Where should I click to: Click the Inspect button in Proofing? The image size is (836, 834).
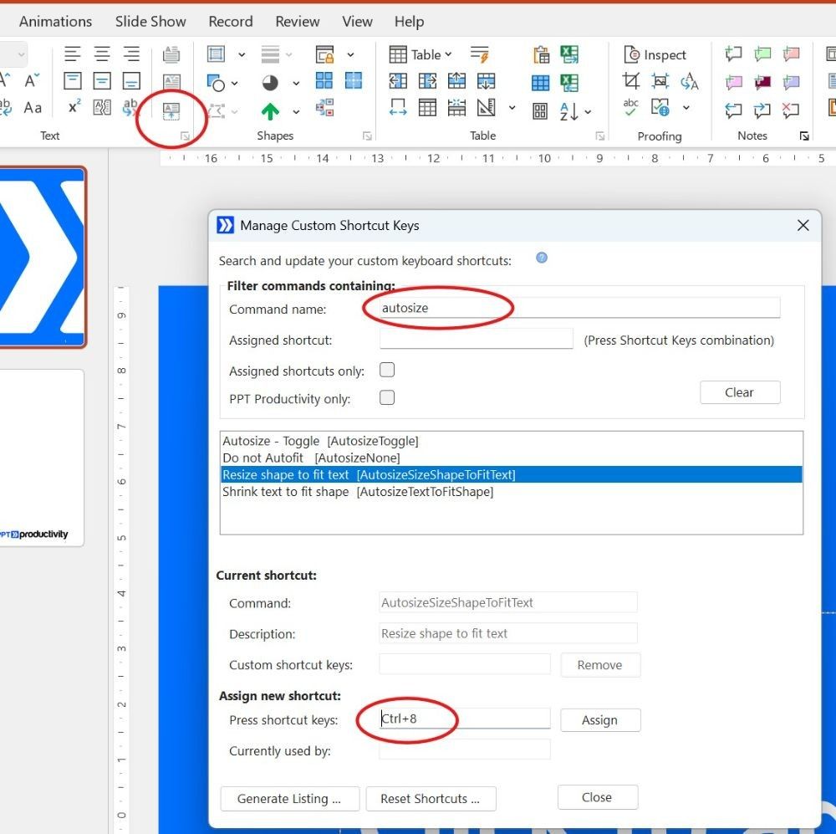click(x=655, y=54)
